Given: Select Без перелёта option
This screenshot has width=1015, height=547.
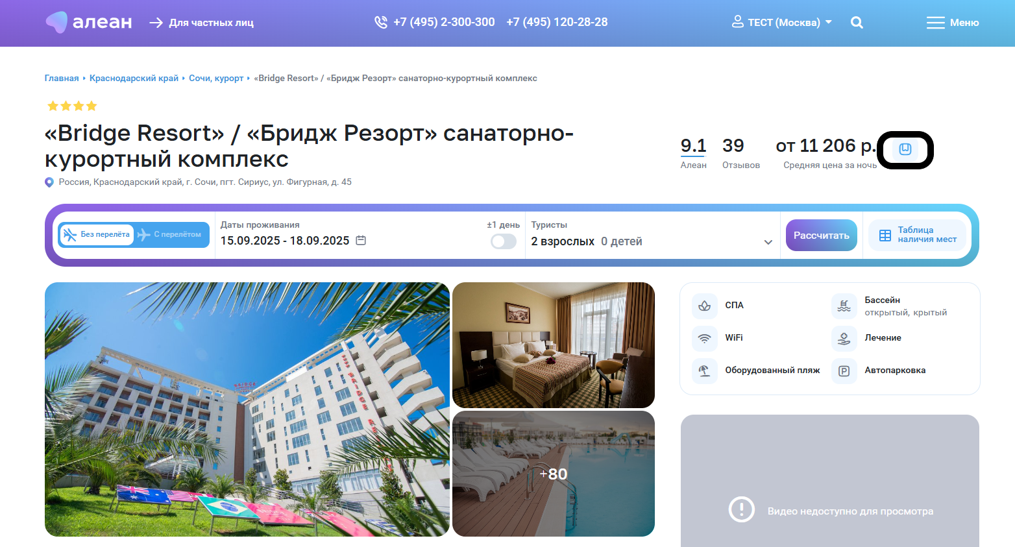Looking at the screenshot, I should [x=97, y=234].
